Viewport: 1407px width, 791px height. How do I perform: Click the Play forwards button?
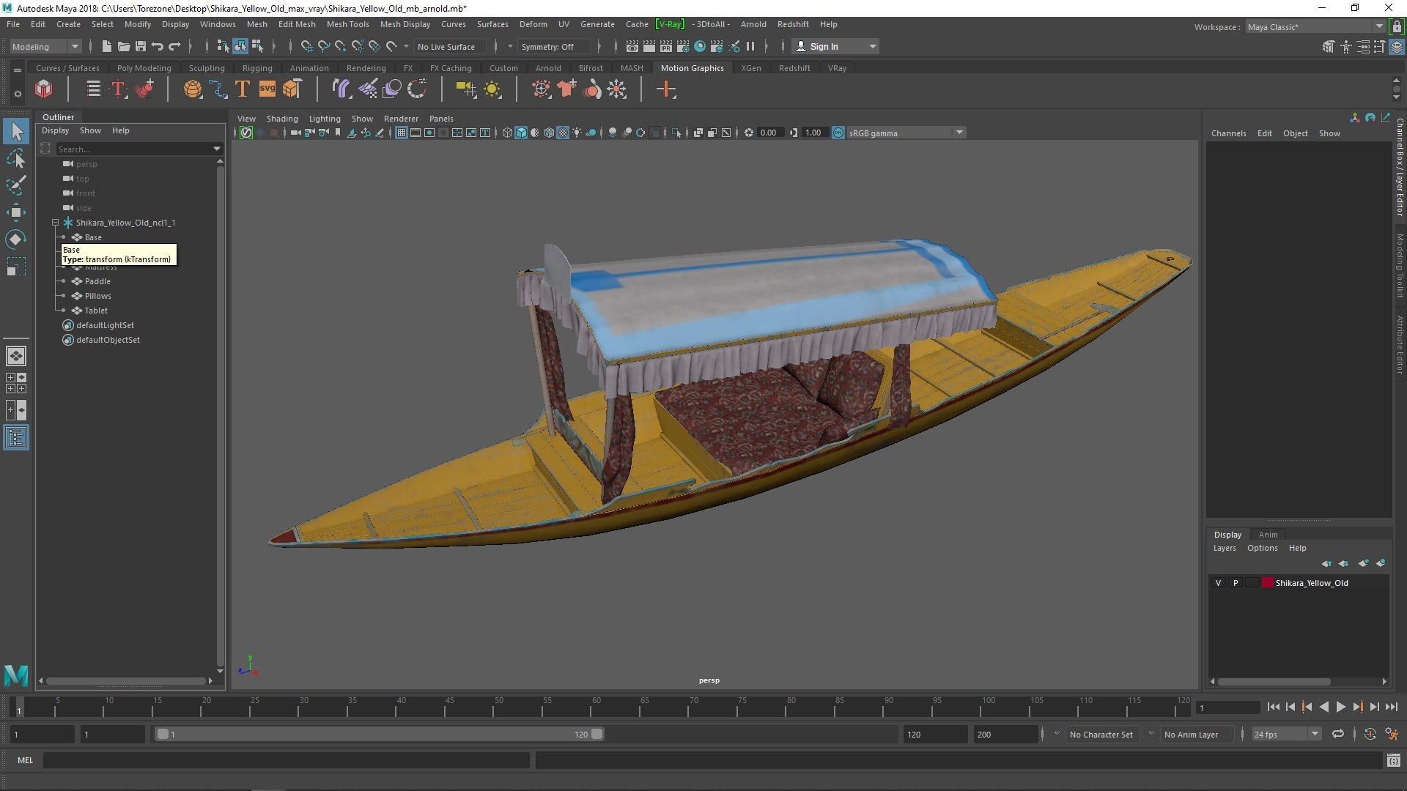point(1341,707)
